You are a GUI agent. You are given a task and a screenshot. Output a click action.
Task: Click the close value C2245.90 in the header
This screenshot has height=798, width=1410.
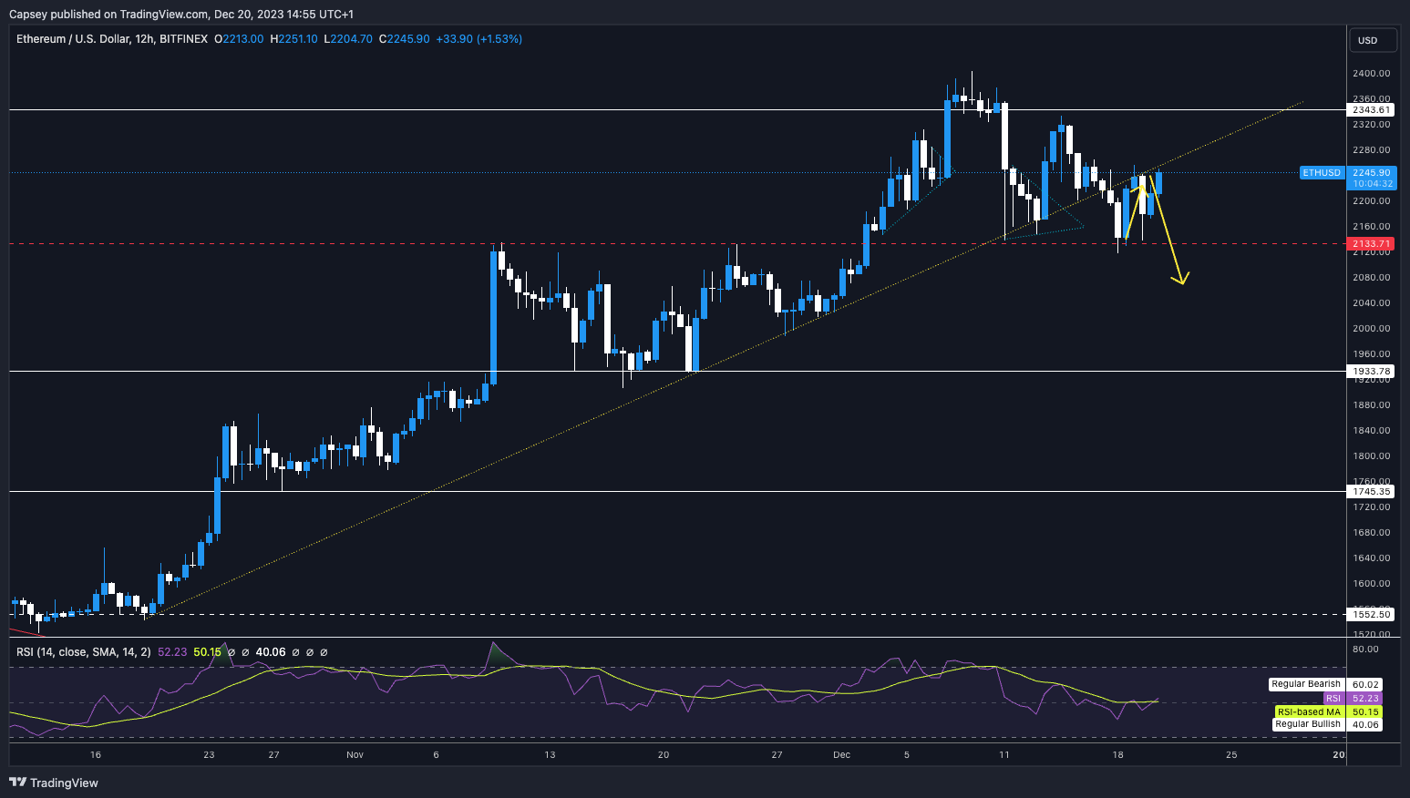405,39
